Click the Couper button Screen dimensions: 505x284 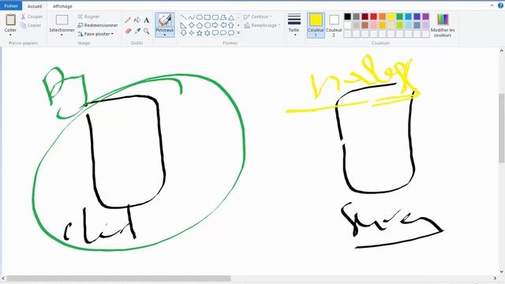pyautogui.click(x=32, y=17)
